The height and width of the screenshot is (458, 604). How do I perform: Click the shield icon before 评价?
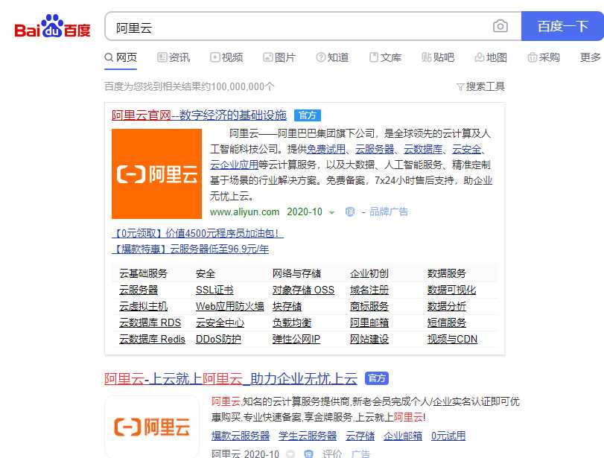coord(308,454)
